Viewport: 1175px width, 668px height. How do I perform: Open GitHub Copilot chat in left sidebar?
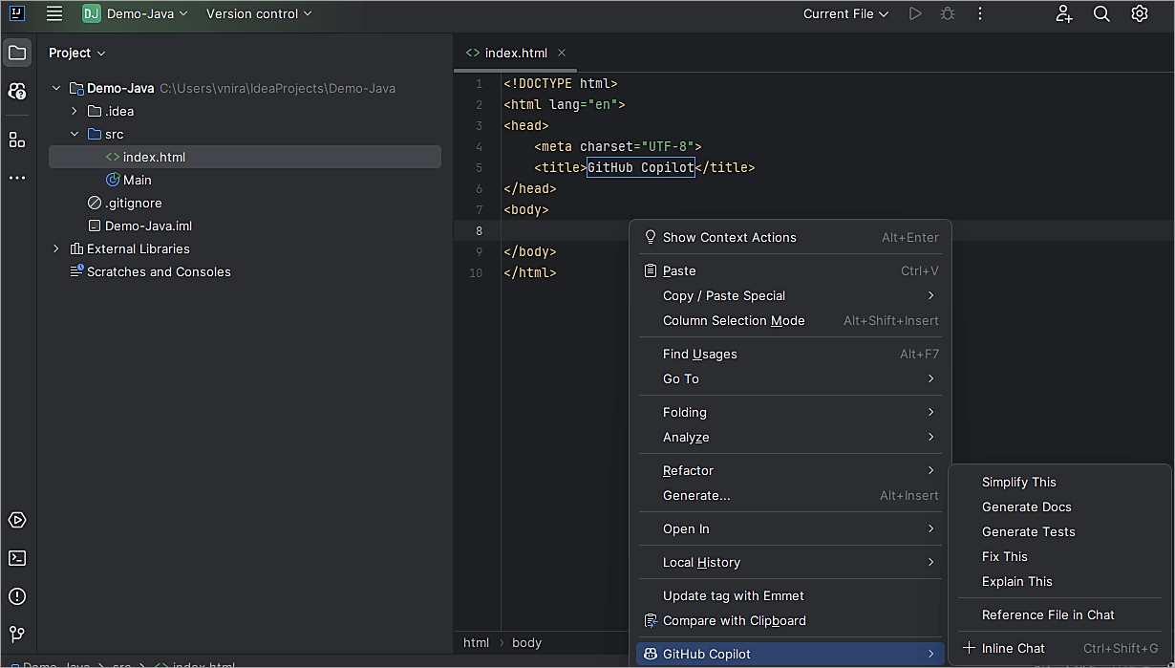(17, 92)
